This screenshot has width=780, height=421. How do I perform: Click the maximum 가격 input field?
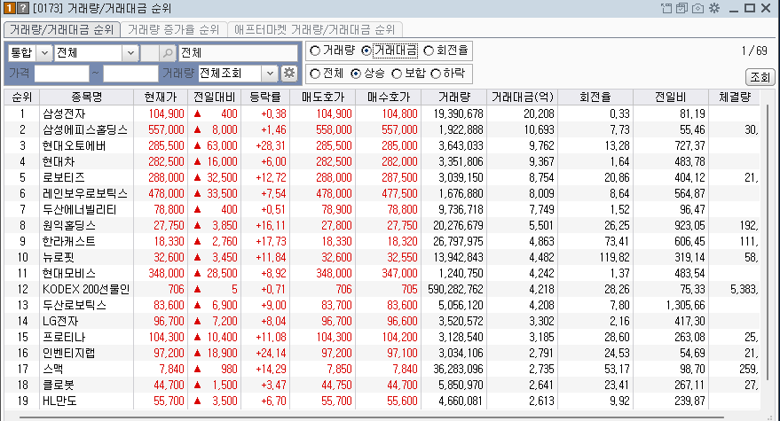point(130,73)
